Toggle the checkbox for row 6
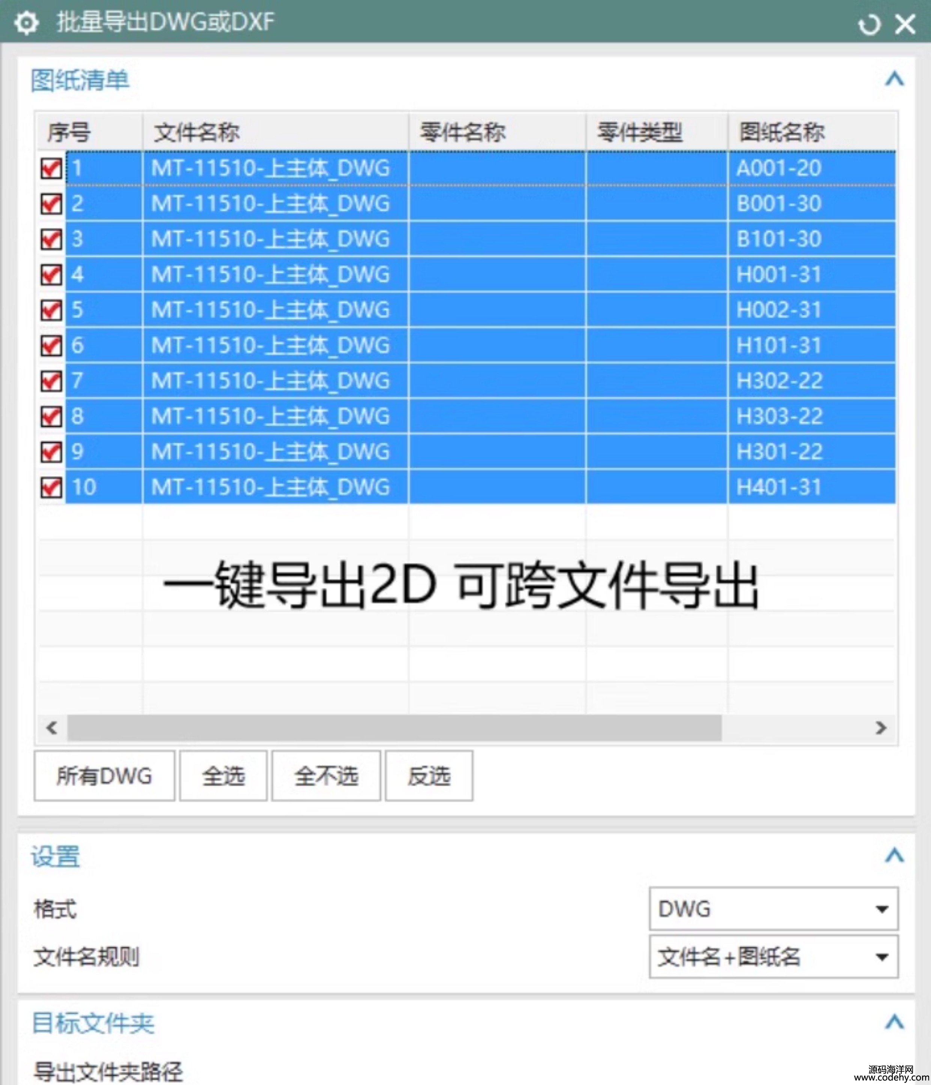 click(x=51, y=346)
